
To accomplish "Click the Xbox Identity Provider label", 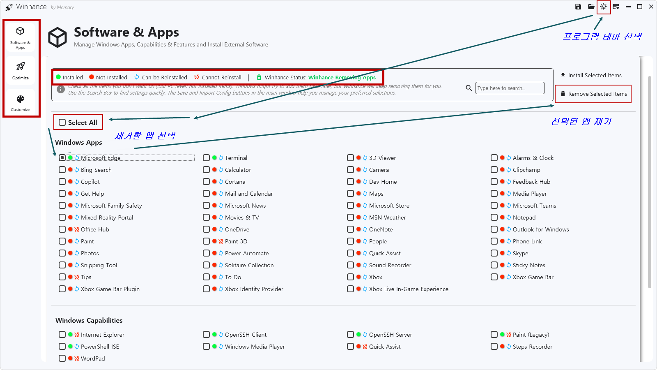I will coord(254,289).
